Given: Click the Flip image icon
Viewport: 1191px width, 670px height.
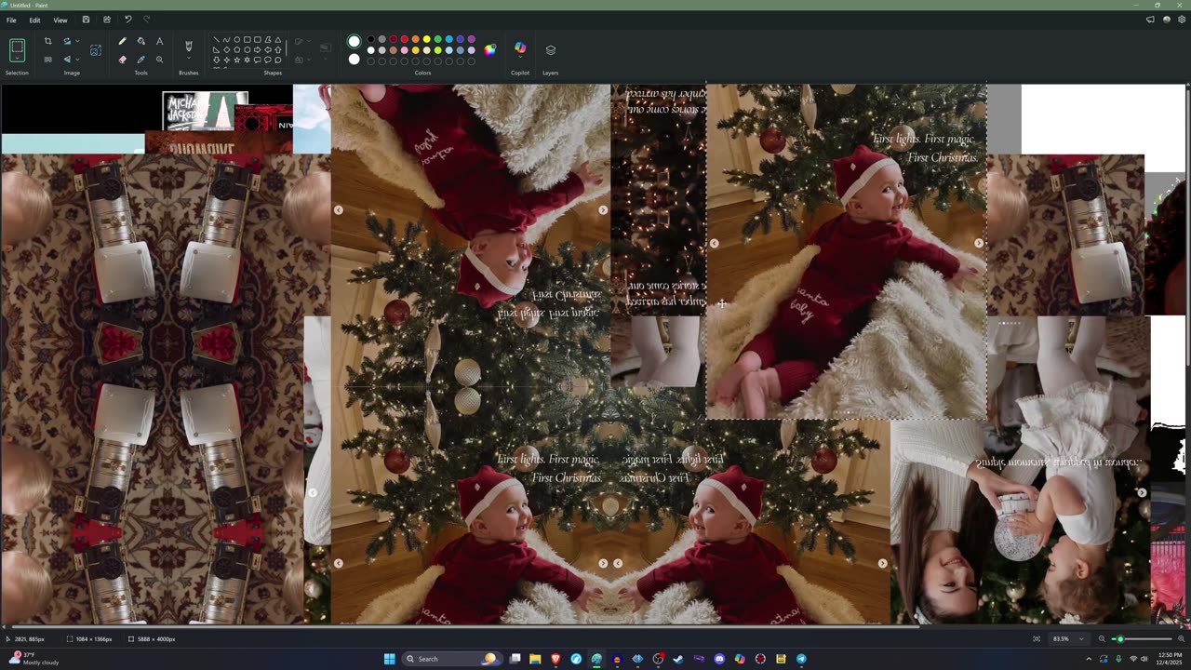Looking at the screenshot, I should click(x=67, y=60).
